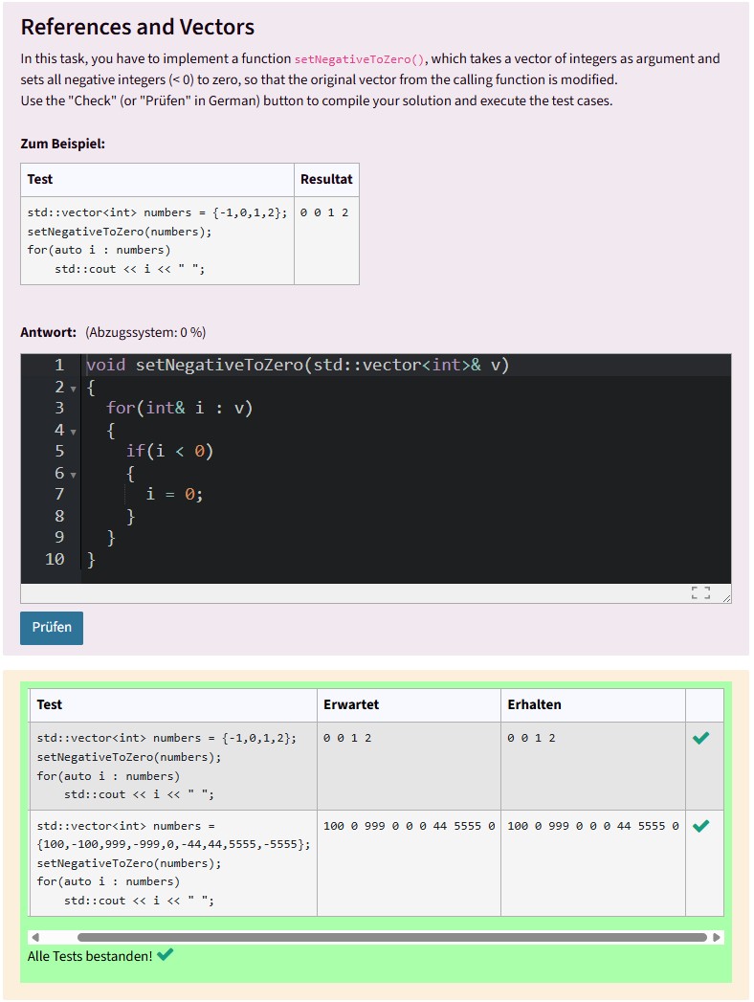
Task: Toggle fullscreen mode of the code editor
Action: (x=700, y=593)
